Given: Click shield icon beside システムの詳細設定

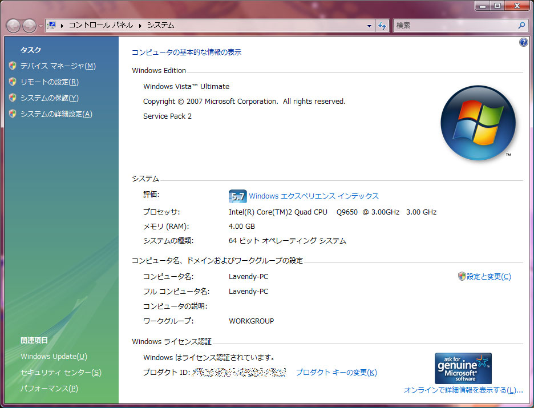Looking at the screenshot, I should 13,114.
